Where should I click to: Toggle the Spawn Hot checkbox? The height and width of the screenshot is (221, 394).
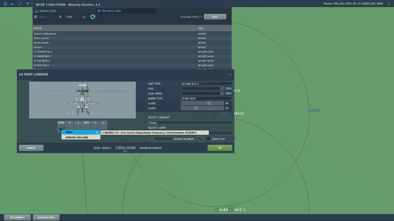click(x=208, y=139)
